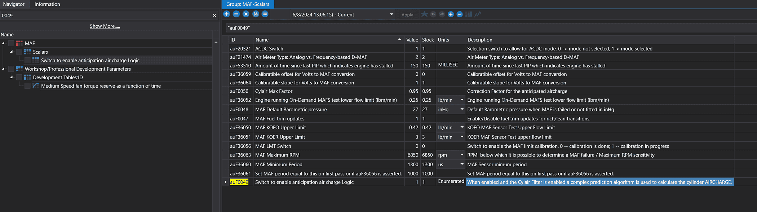This screenshot has height=212, width=757.
Task: Clear the navigator search box with the X
Action: coord(214,16)
